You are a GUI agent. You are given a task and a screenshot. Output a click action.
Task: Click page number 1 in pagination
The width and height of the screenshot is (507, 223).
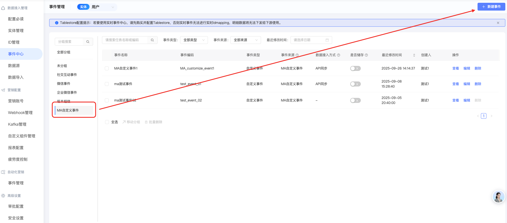484,116
